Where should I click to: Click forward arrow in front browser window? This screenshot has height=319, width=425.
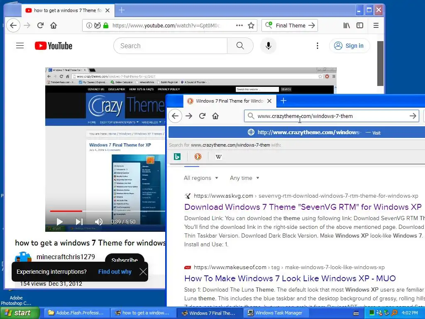[189, 116]
